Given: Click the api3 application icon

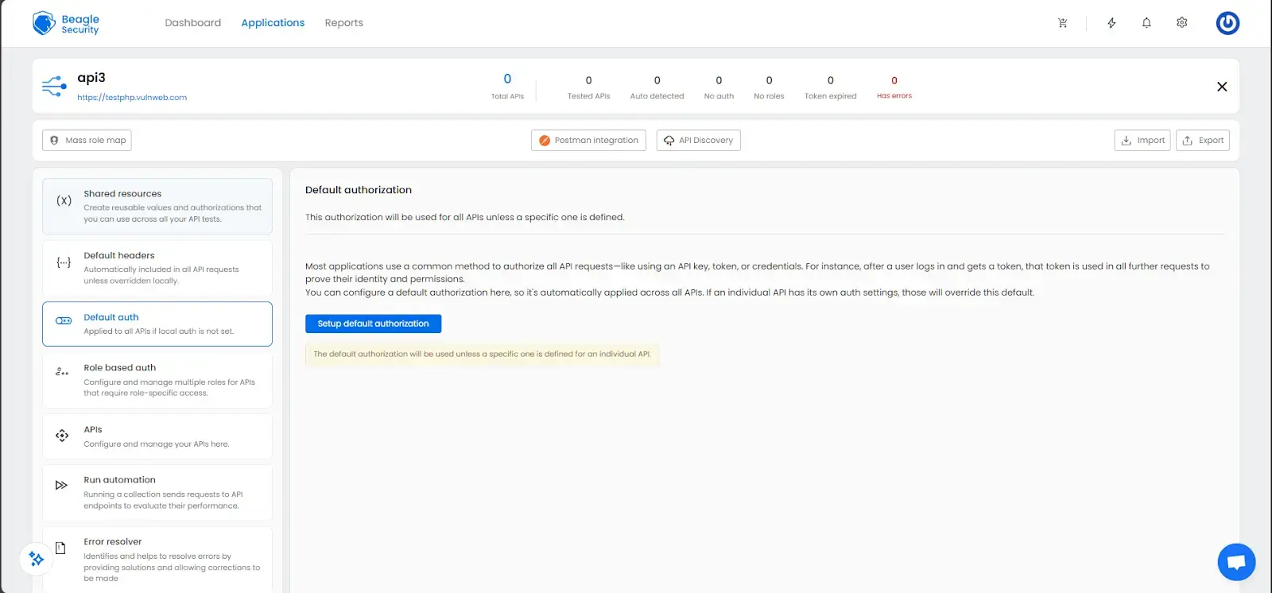Looking at the screenshot, I should pyautogui.click(x=54, y=86).
